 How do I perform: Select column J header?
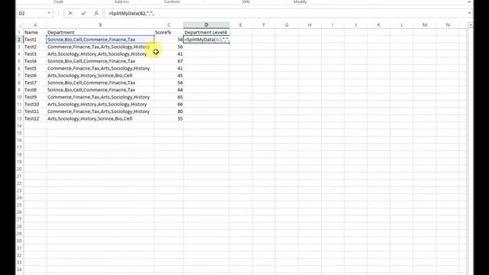coord(355,25)
